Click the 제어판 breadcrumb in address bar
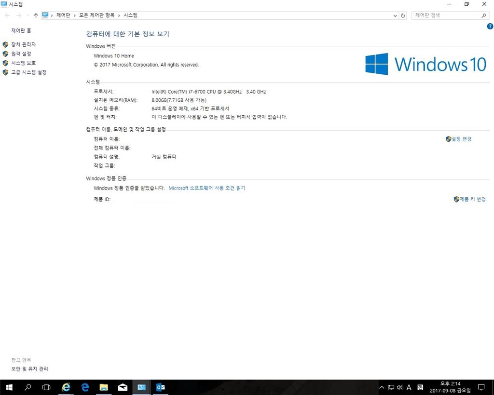Viewport: 494px width, 395px height. tap(63, 15)
